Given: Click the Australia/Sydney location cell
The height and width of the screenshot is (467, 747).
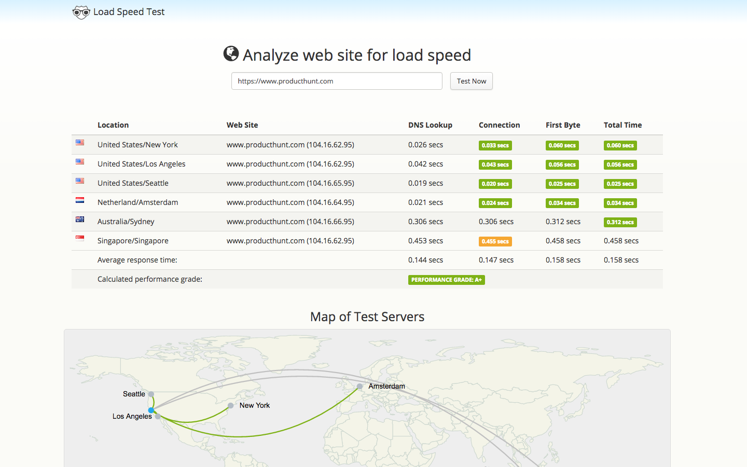Looking at the screenshot, I should pos(126,222).
